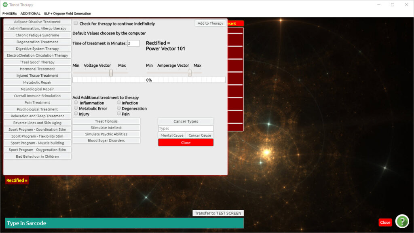Click the Amperage Vector slider handle

click(189, 73)
